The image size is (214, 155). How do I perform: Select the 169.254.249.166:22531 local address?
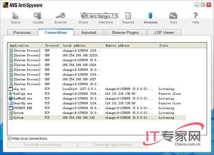point(80,55)
